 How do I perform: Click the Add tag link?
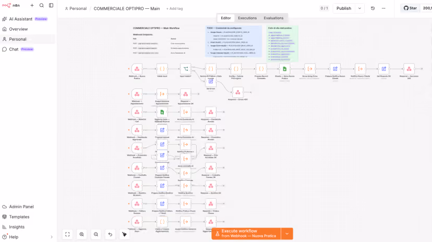click(x=174, y=8)
